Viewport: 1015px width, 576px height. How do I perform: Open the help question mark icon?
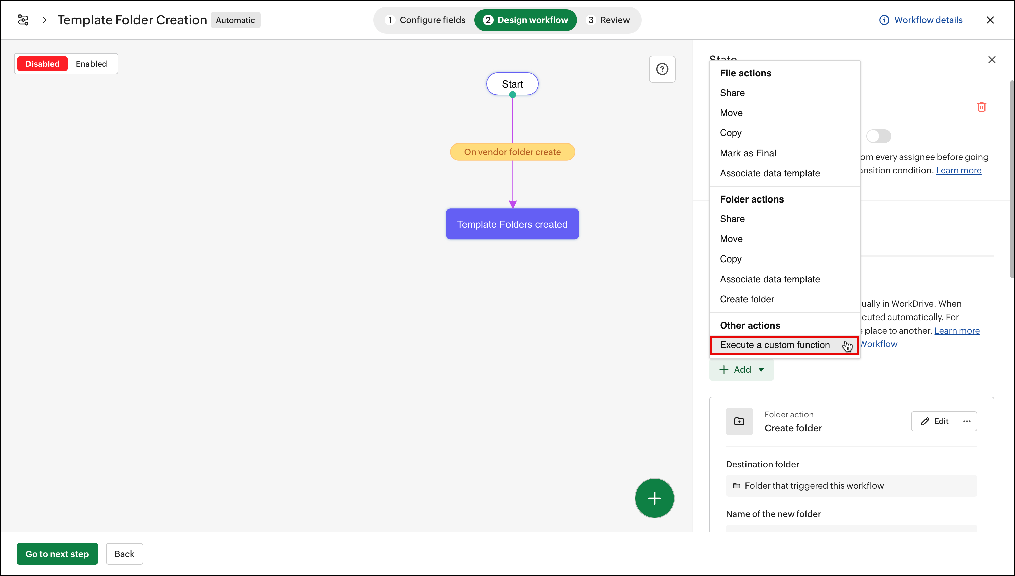(662, 69)
